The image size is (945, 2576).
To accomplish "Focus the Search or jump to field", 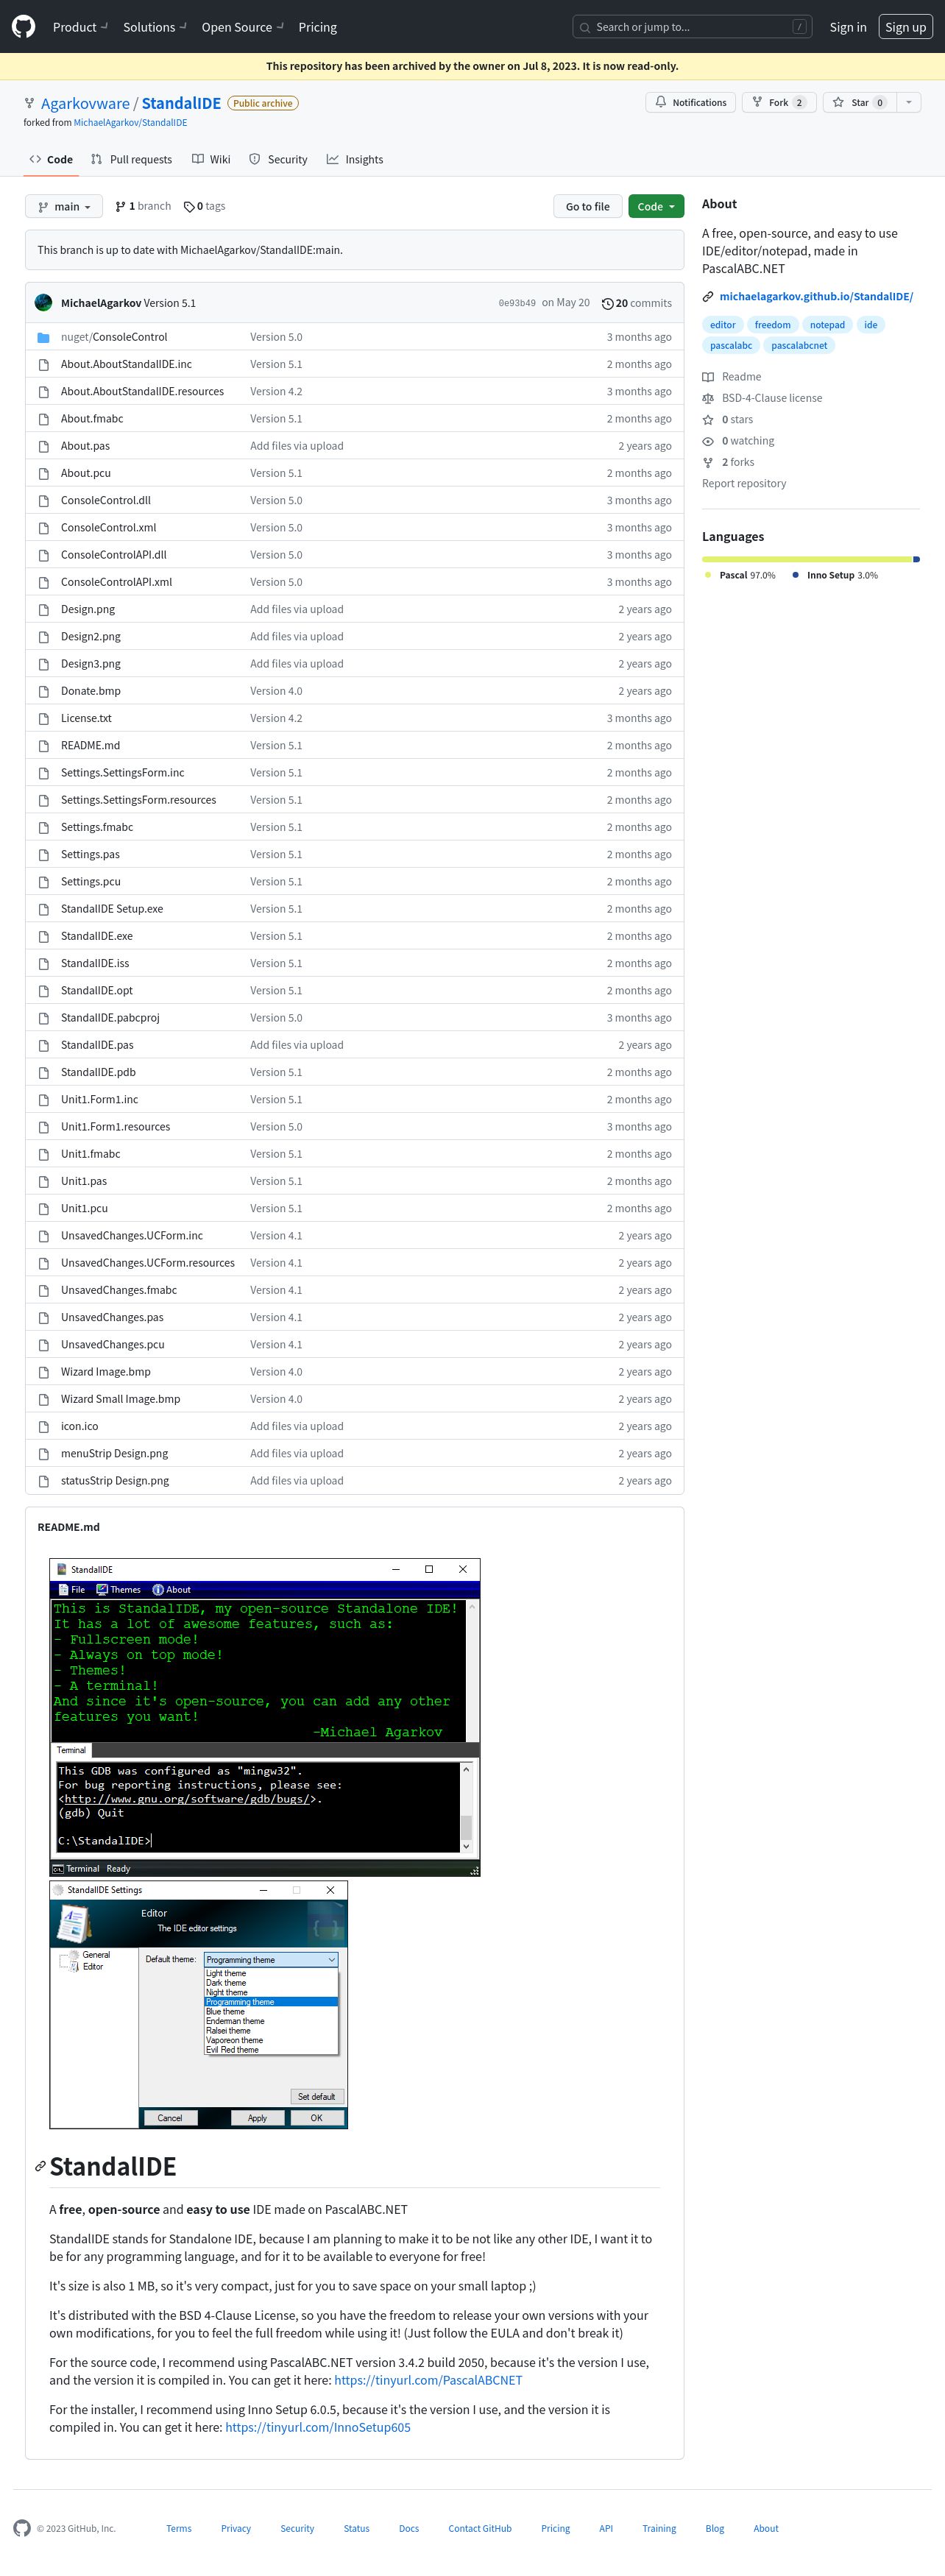I will [692, 27].
